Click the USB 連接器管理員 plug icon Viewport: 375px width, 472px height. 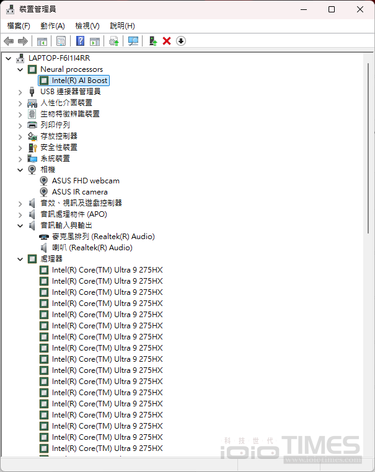32,92
